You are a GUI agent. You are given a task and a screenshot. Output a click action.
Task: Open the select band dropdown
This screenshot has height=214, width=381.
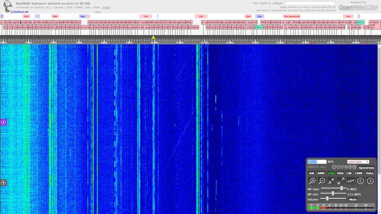(358, 162)
